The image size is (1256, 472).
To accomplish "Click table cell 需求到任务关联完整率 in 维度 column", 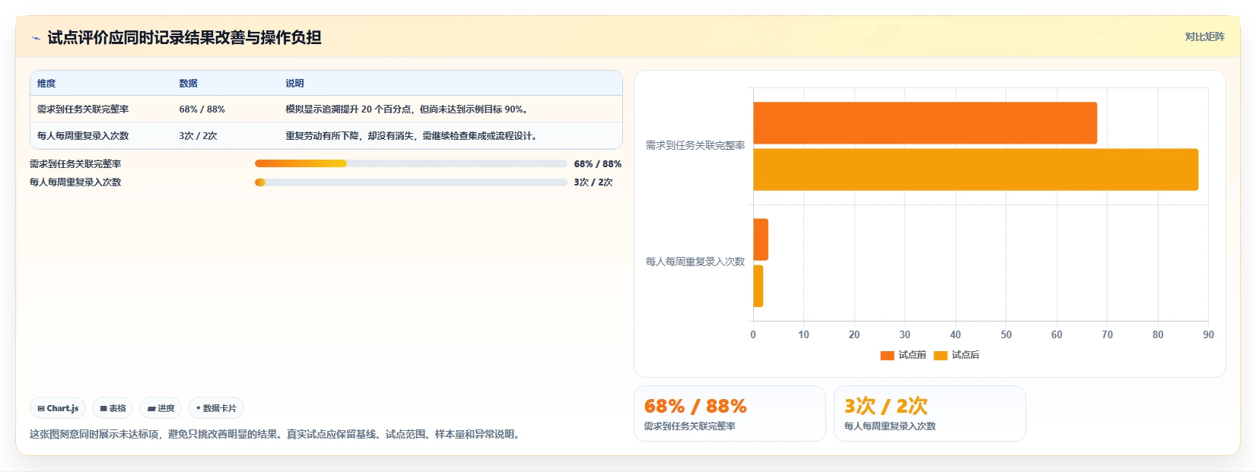I will click(83, 109).
